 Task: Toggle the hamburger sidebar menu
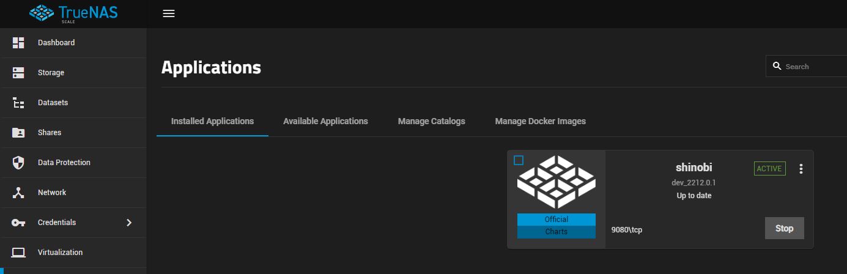click(169, 13)
